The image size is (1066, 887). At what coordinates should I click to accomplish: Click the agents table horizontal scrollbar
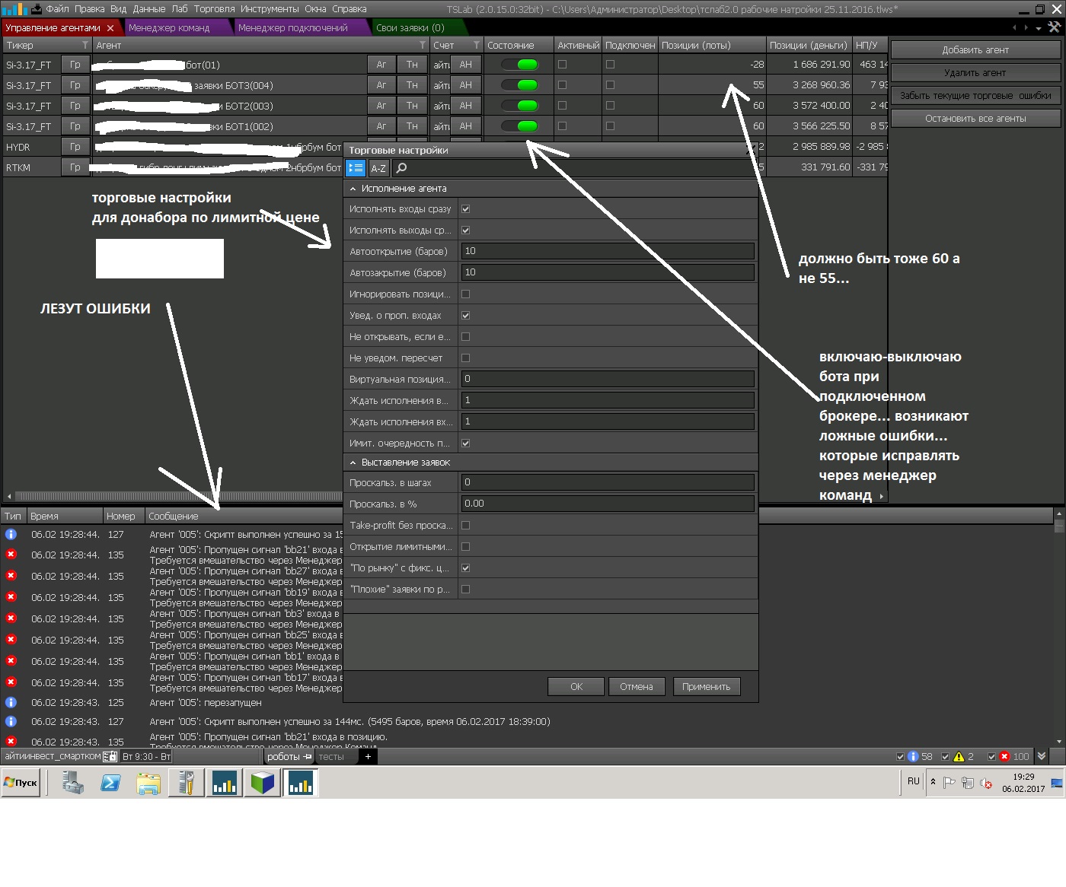(x=179, y=496)
